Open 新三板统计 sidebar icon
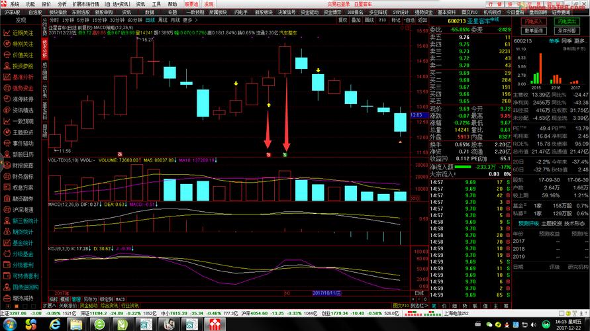 click(7, 221)
